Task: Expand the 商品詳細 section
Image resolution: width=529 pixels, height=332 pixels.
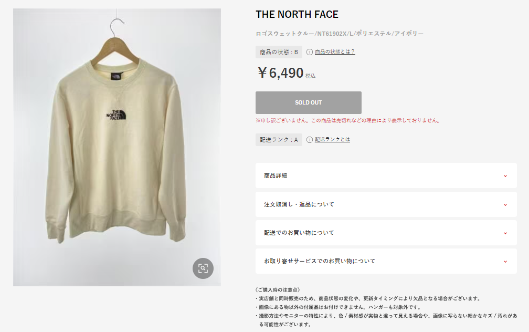Action: tap(386, 175)
